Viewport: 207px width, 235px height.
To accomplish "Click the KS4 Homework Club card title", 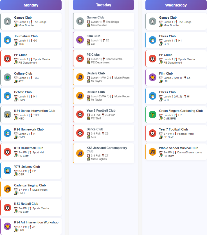I will point(29,129).
